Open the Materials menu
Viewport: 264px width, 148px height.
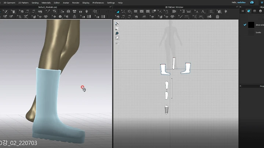pos(46,3)
